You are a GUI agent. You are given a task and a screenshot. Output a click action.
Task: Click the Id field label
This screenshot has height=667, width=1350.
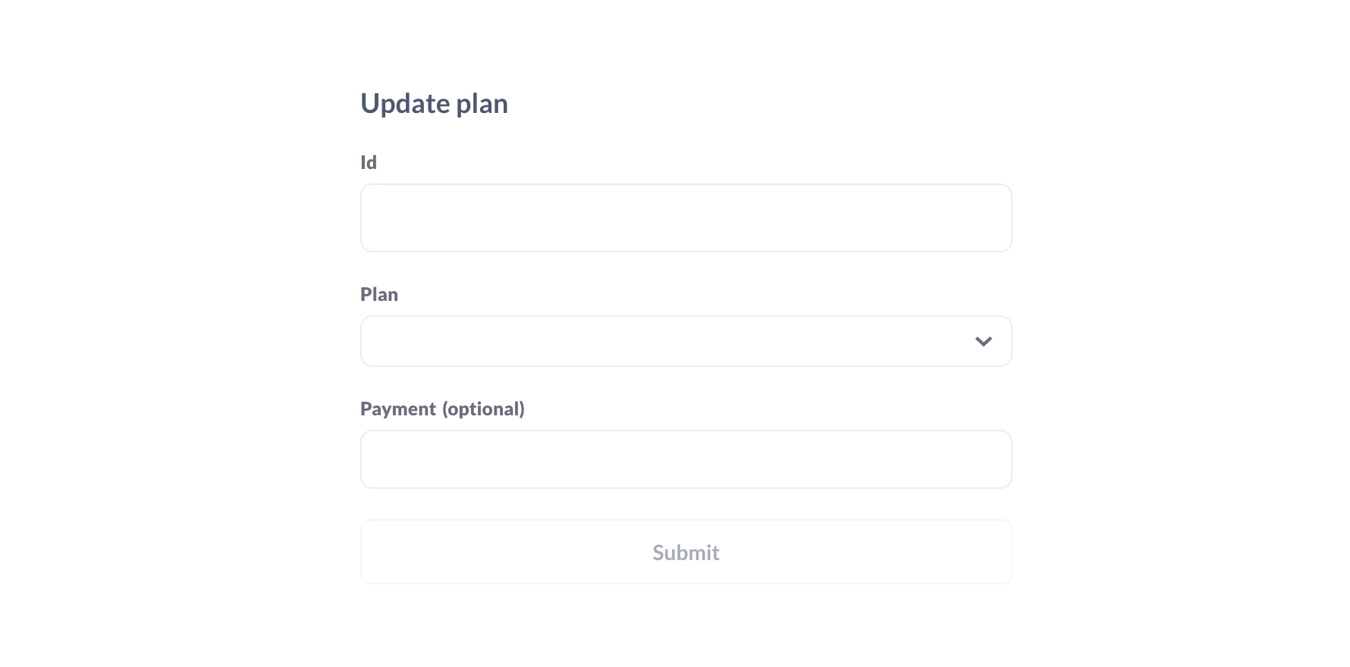368,161
